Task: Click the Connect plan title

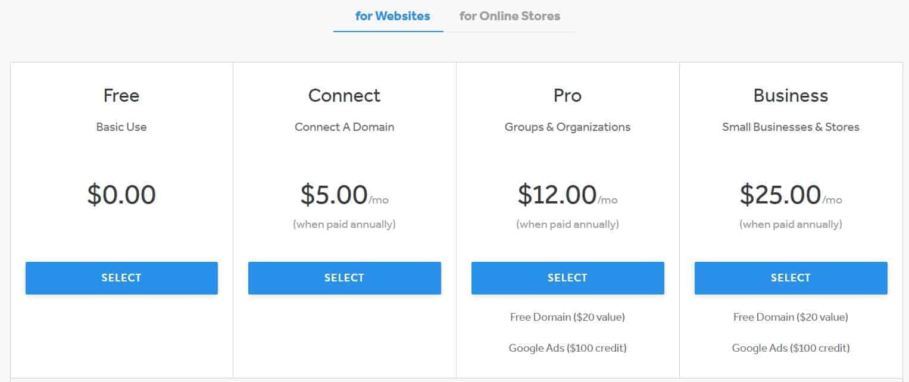Action: [x=344, y=96]
